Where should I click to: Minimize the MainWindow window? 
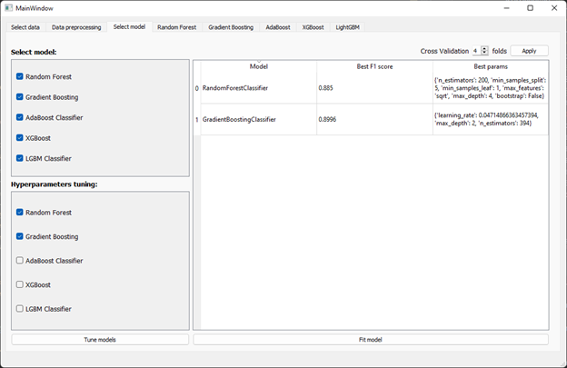pos(506,8)
